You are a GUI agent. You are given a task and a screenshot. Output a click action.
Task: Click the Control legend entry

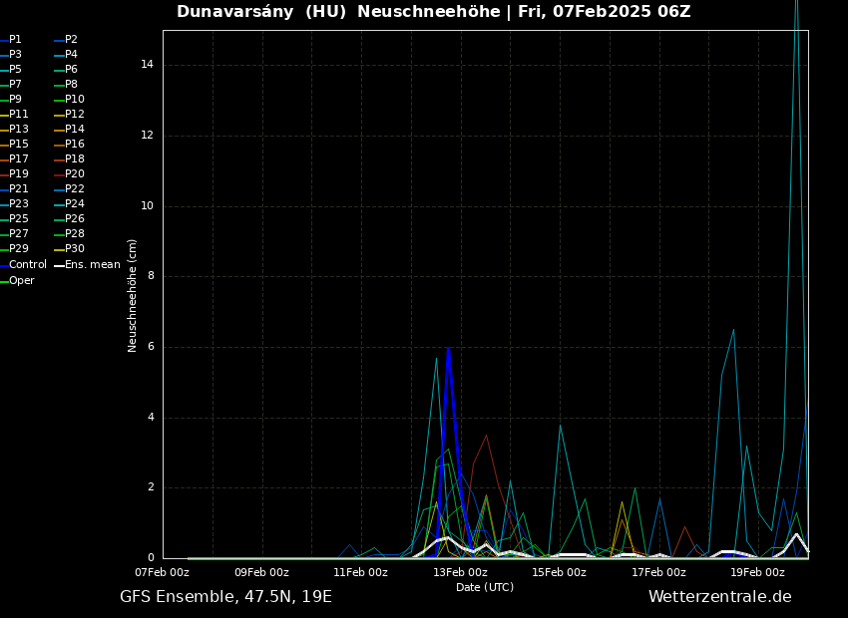pyautogui.click(x=27, y=265)
